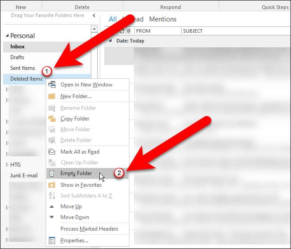
Task: Click the folder pane scroll up arrow
Action: tap(94, 29)
